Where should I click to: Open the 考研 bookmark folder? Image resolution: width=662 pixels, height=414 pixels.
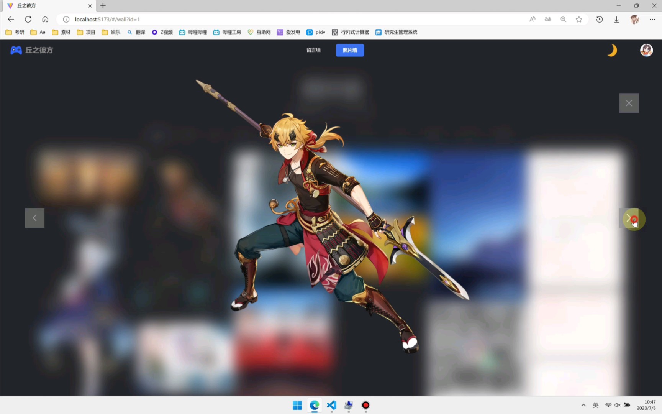[x=15, y=32]
